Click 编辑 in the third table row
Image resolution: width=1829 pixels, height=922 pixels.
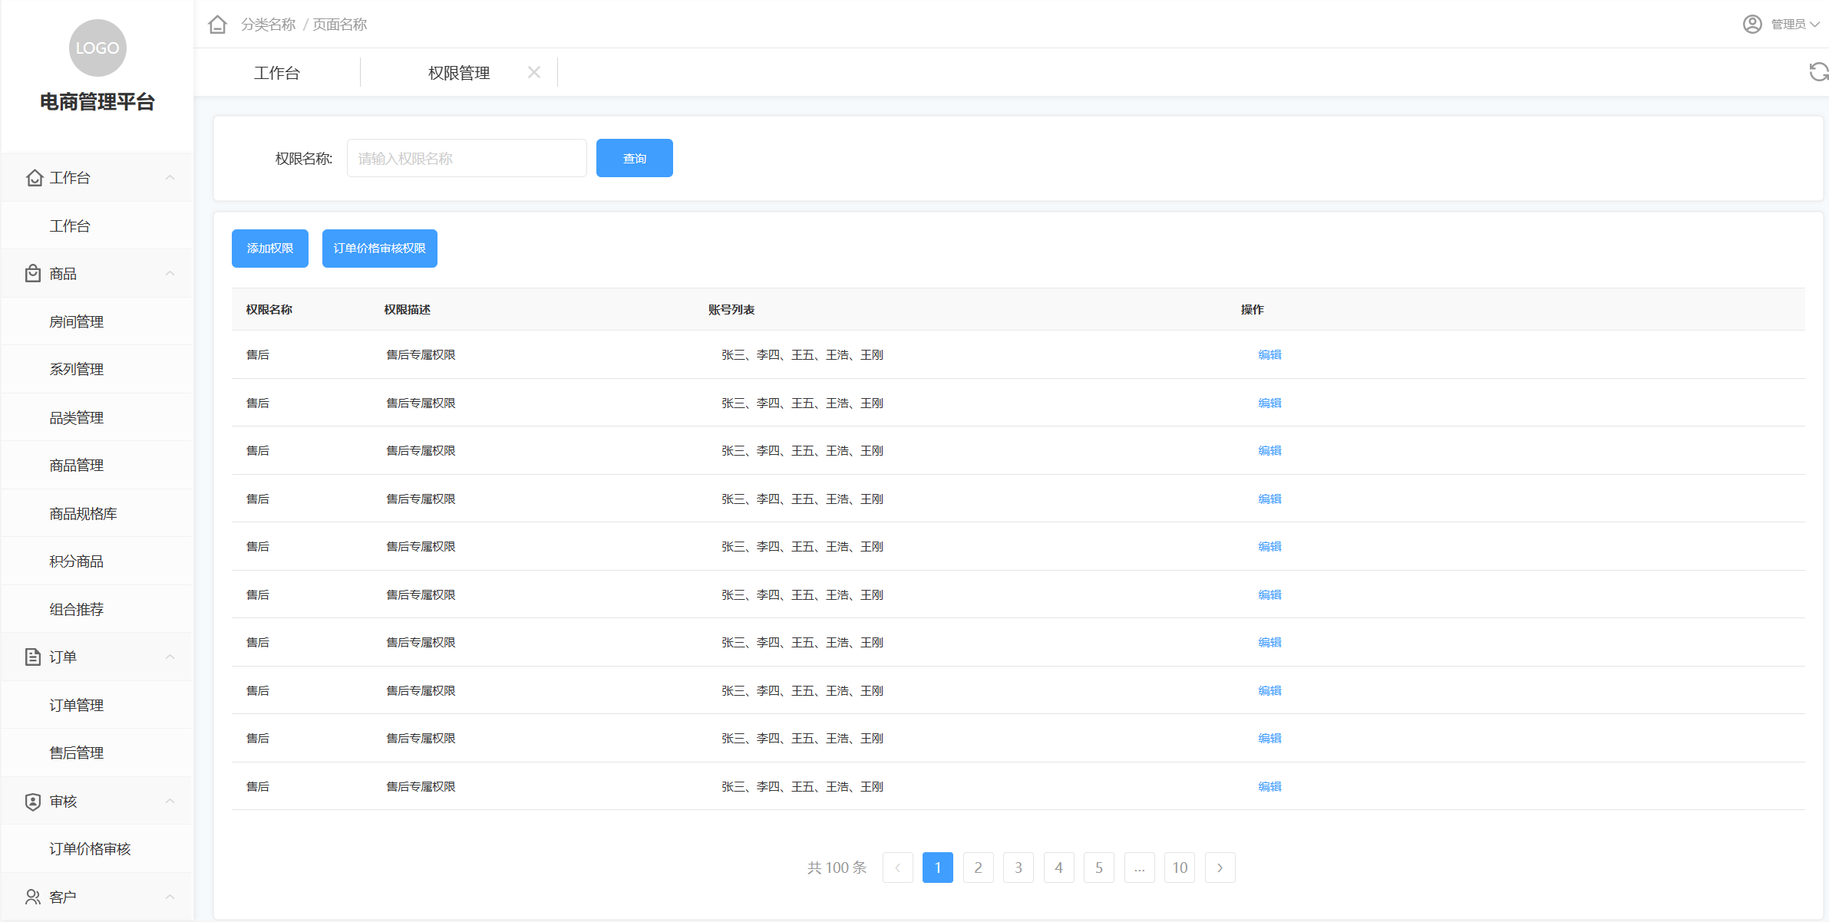(1270, 451)
